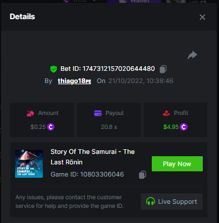Share this bet using arrow icon
This screenshot has width=219, height=223.
point(192,55)
